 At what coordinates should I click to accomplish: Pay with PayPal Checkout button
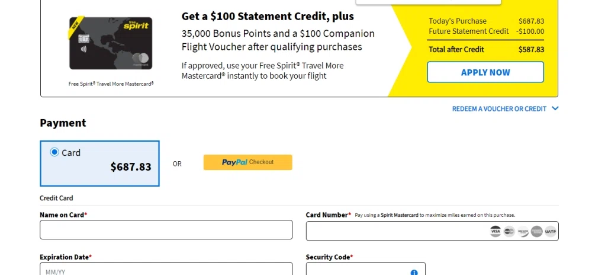(247, 162)
